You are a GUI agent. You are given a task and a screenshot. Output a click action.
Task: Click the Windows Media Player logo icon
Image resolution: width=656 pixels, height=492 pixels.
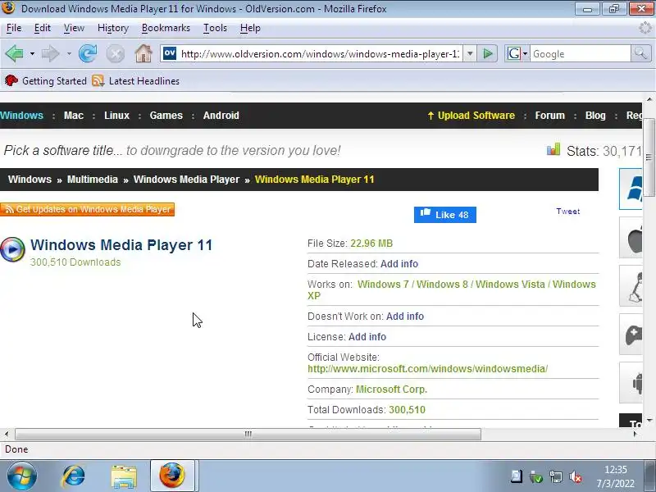click(x=12, y=249)
